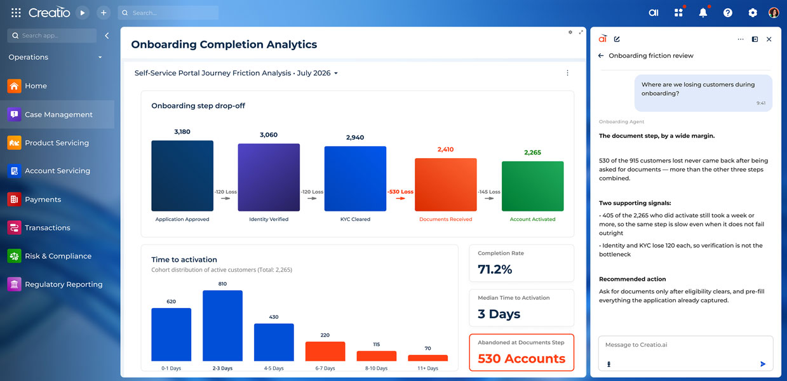Toggle AI panel docking layout icon
This screenshot has width=787, height=381.
[x=755, y=39]
